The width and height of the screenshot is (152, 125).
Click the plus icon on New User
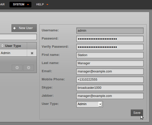click(15, 28)
